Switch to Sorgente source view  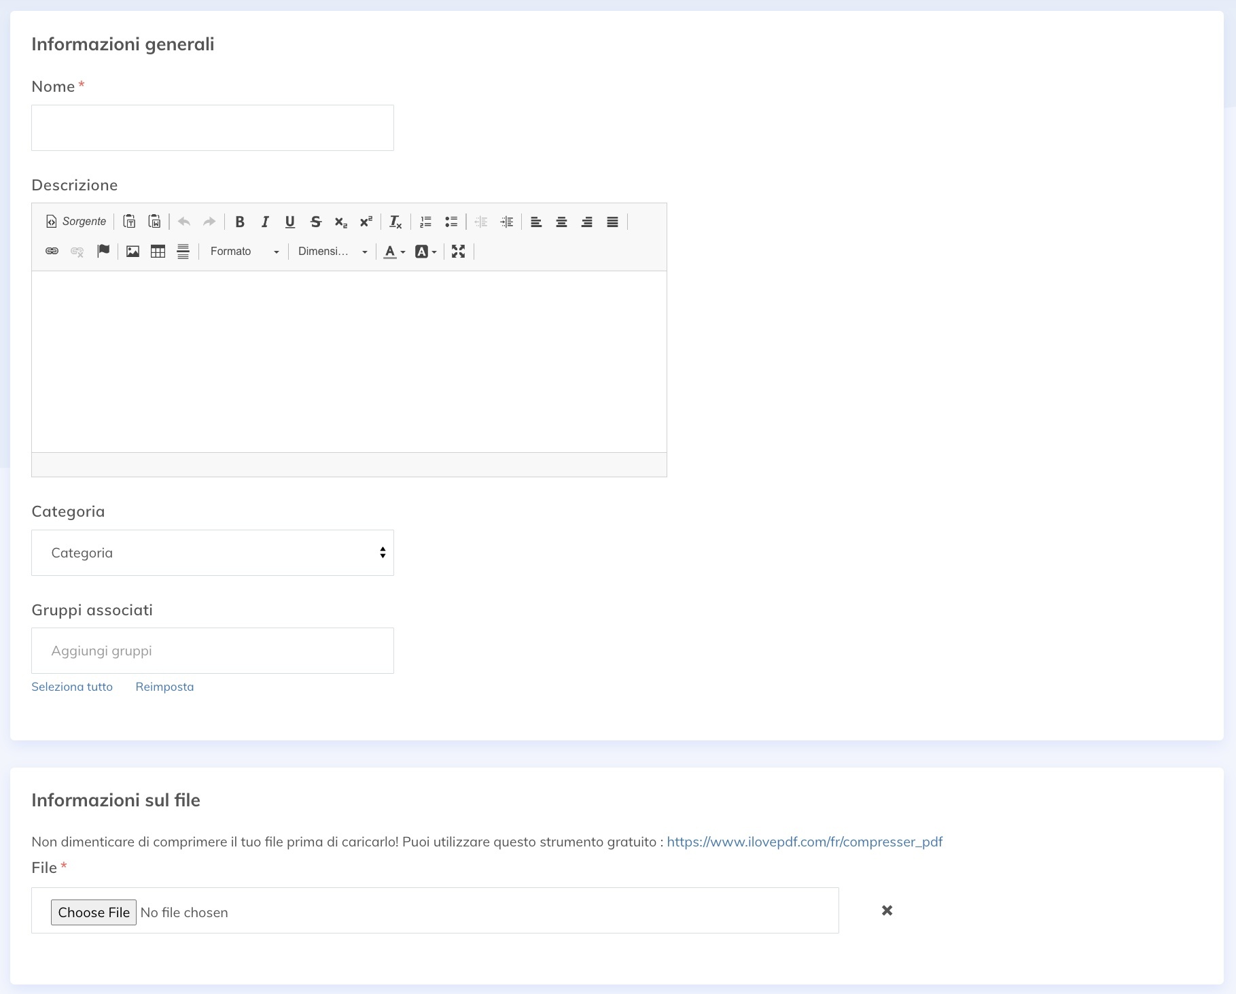[x=76, y=222]
